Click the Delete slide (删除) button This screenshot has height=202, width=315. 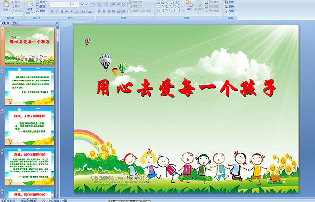[x=40, y=11]
